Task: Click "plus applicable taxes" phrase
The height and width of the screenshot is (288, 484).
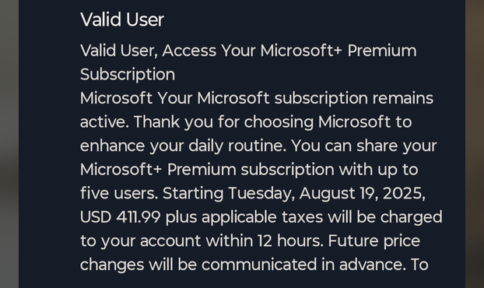Action: point(244,217)
